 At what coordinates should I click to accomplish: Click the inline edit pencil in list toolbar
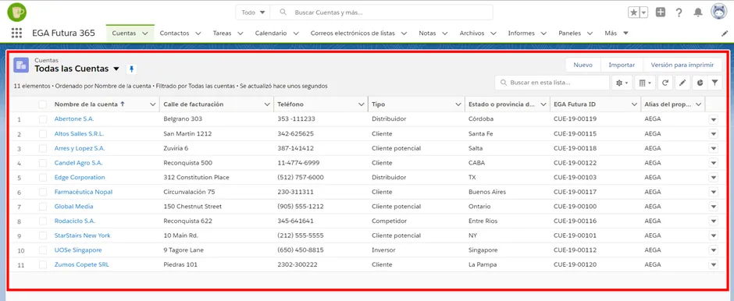[682, 83]
